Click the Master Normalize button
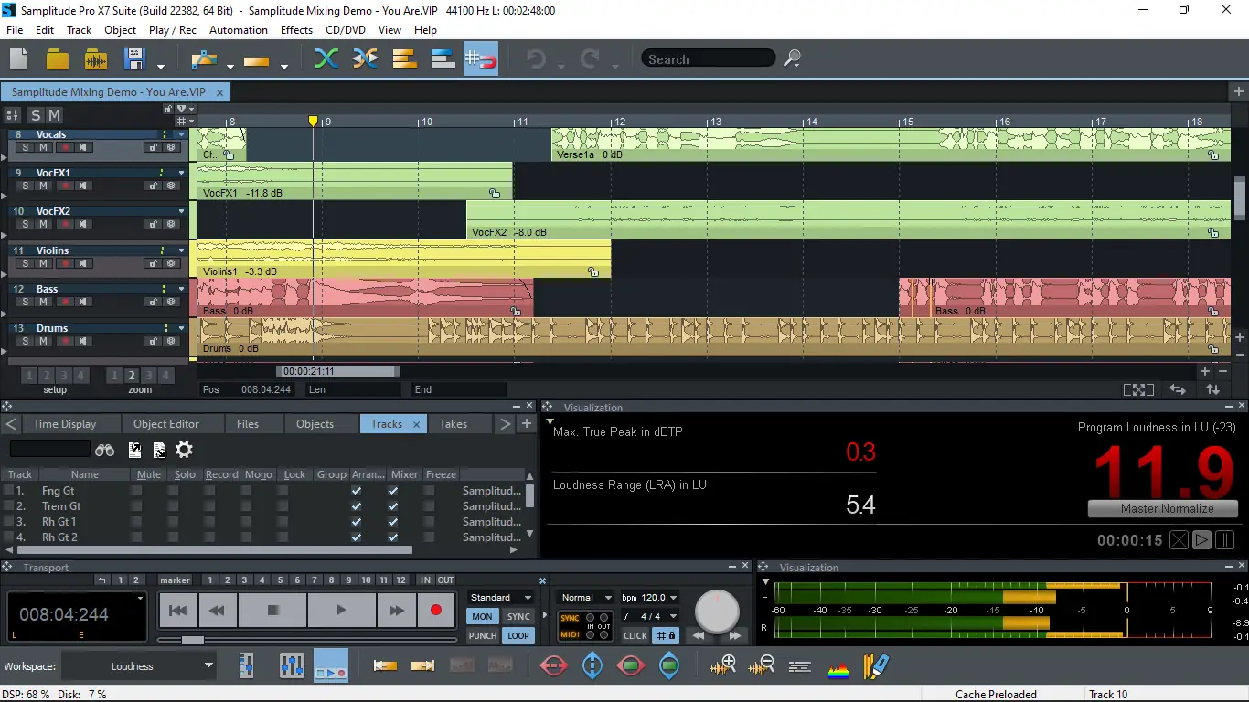Viewport: 1249px width, 702px height. coord(1163,509)
